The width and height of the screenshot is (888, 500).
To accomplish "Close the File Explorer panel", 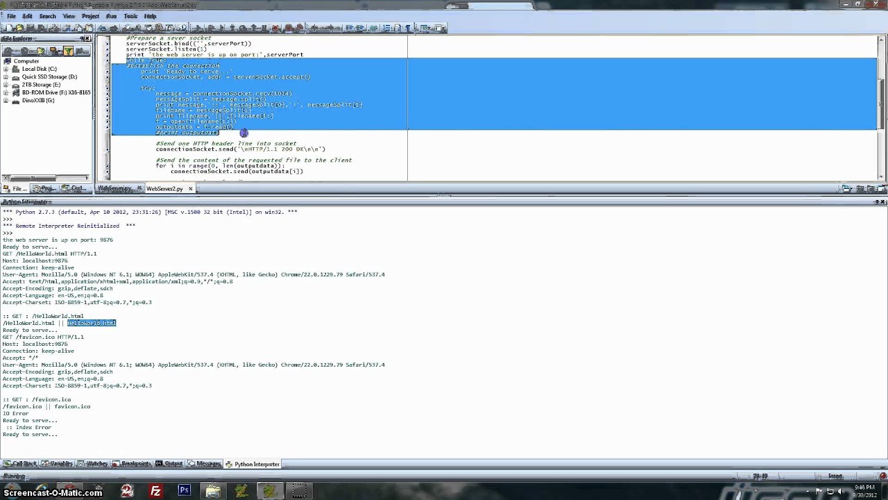I will (x=88, y=39).
